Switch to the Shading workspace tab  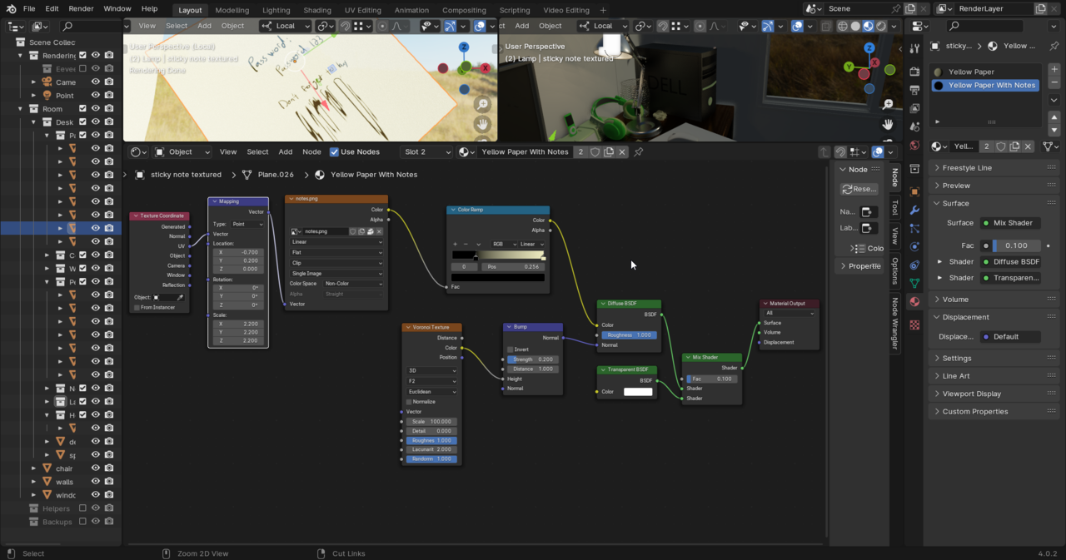(x=316, y=10)
